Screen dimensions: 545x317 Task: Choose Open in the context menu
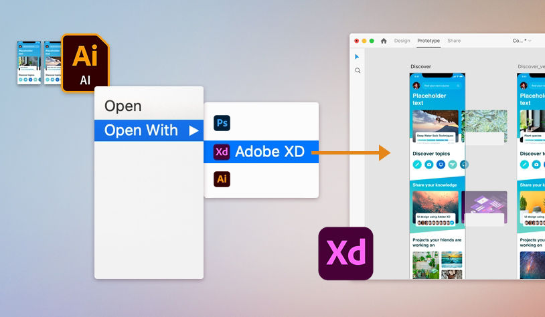(123, 106)
